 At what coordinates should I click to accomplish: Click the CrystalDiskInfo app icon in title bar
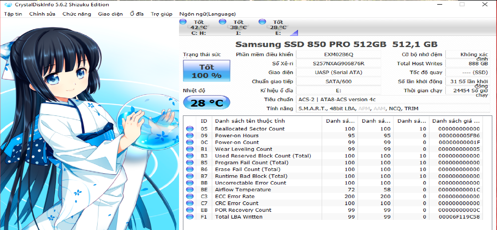click(x=8, y=5)
